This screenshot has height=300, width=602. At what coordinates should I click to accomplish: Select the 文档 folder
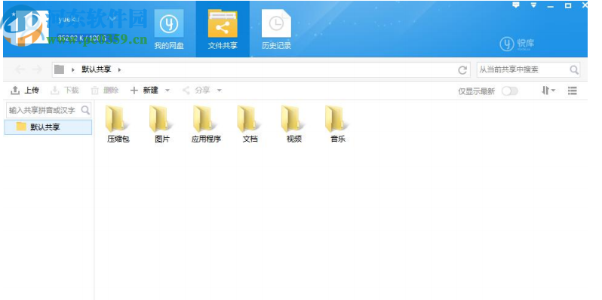click(x=250, y=124)
